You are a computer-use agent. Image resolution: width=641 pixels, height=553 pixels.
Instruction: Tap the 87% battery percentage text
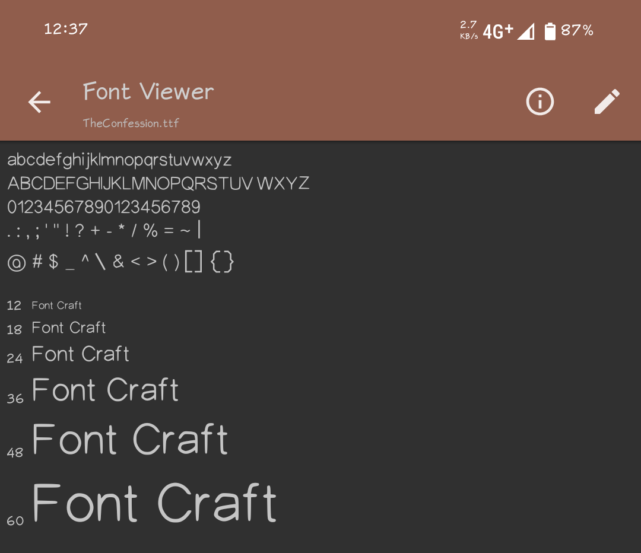click(x=577, y=30)
